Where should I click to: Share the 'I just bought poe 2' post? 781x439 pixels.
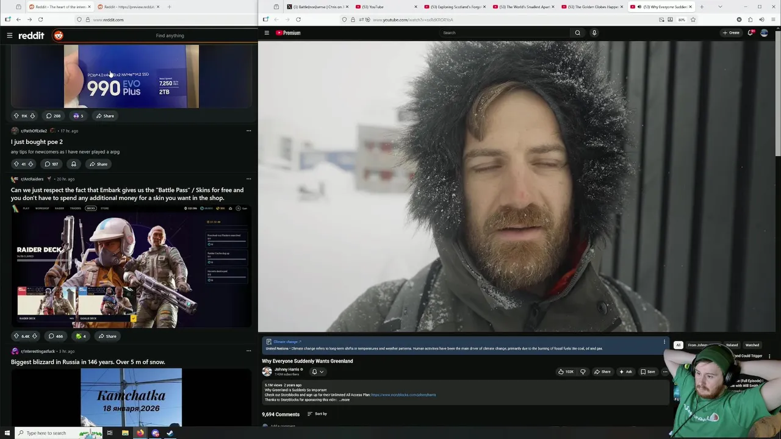tap(98, 164)
